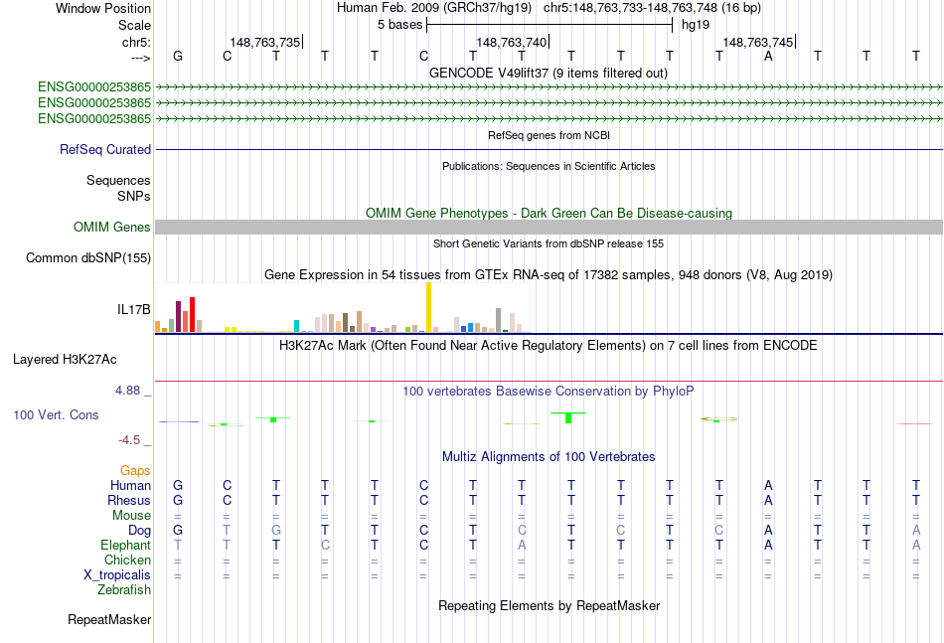Click '100 vertebrates Basewise Conservation by PhyloP' title
This screenshot has width=944, height=643.
coord(549,391)
